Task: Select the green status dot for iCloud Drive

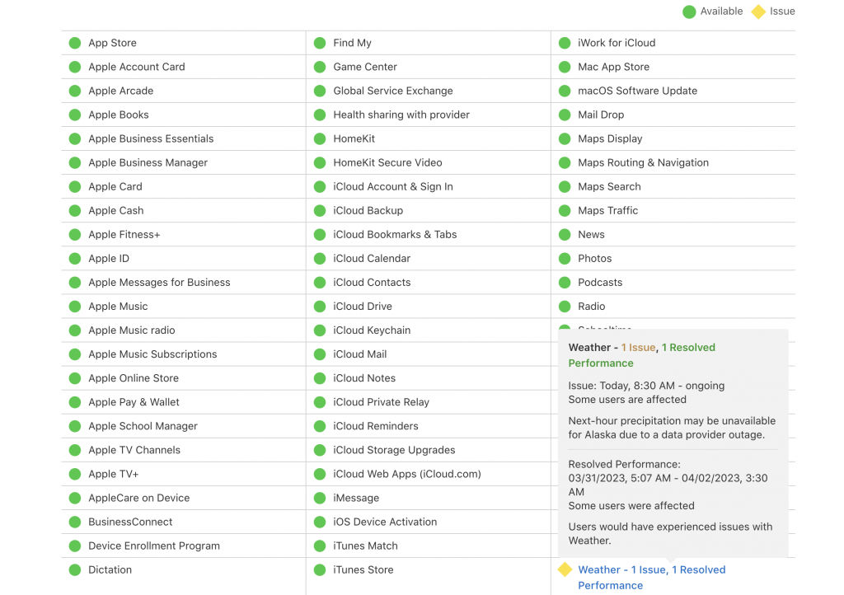Action: (320, 307)
